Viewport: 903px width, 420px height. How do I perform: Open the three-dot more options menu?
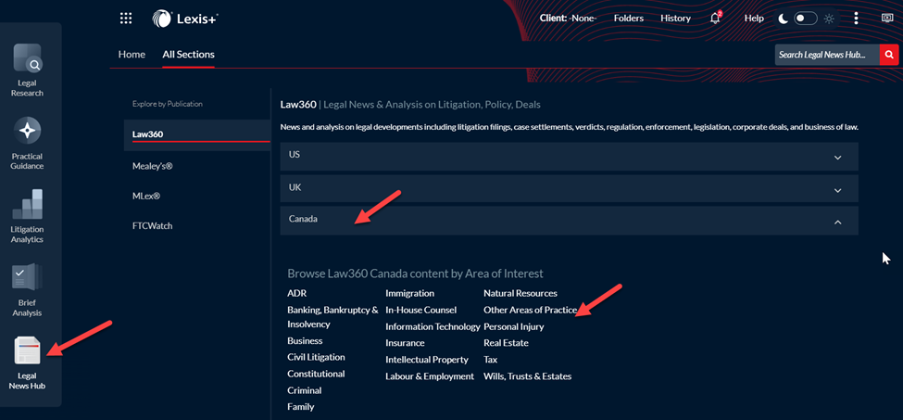click(x=857, y=19)
